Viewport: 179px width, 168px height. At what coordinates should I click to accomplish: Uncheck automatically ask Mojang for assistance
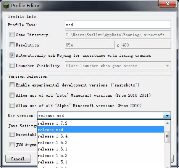click(12, 55)
